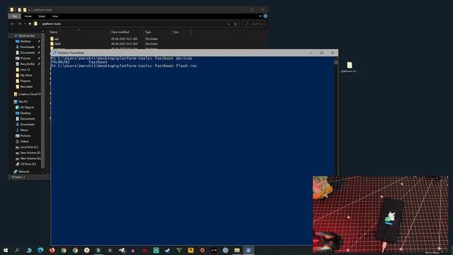Open Desktop under This PC
The height and width of the screenshot is (255, 453).
(x=25, y=113)
